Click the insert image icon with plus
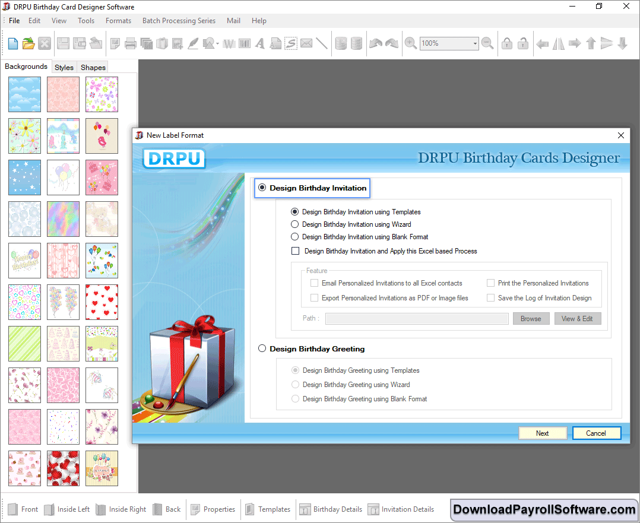This screenshot has width=640, height=523. 178,43
